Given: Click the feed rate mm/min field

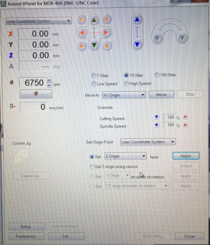Looking at the screenshot, I should 34,107.
